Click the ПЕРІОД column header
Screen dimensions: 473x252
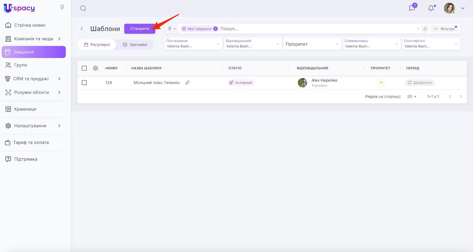[x=412, y=68]
